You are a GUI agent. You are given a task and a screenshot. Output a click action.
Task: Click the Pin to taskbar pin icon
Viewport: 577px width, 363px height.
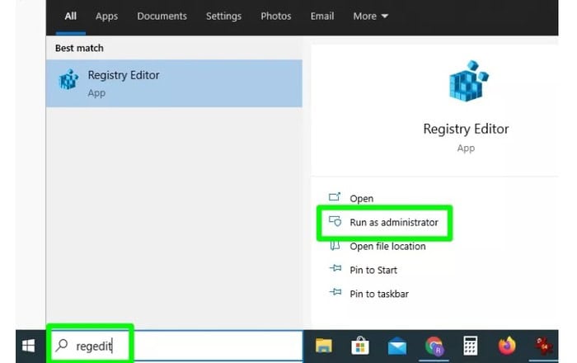(x=335, y=292)
